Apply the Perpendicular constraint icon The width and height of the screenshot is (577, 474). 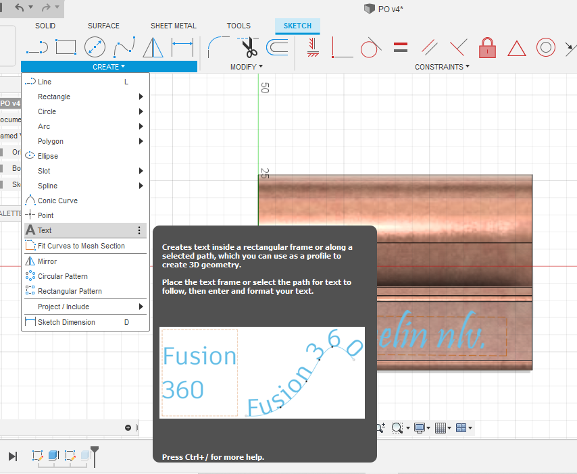pyautogui.click(x=459, y=47)
